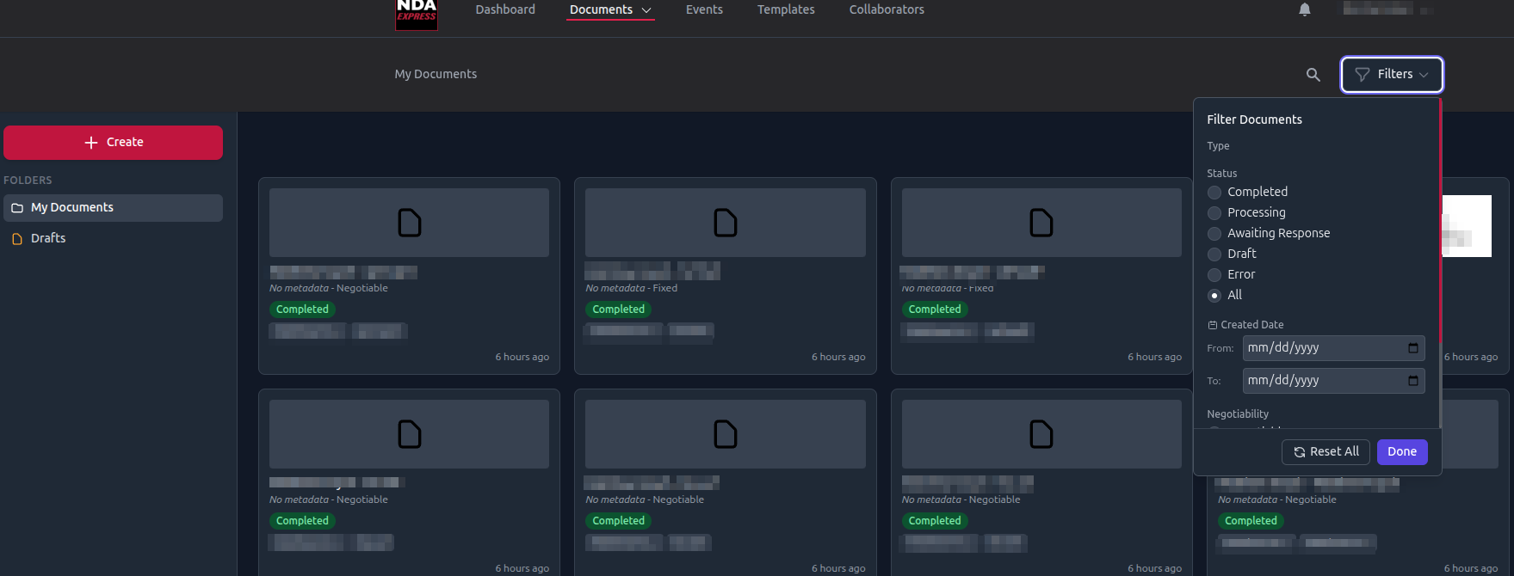Screen dimensions: 1514x576
Task: Go to the Dashboard tab
Action: pyautogui.click(x=505, y=9)
